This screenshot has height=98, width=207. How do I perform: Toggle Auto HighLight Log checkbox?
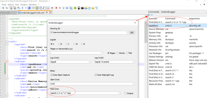click(x=96, y=75)
